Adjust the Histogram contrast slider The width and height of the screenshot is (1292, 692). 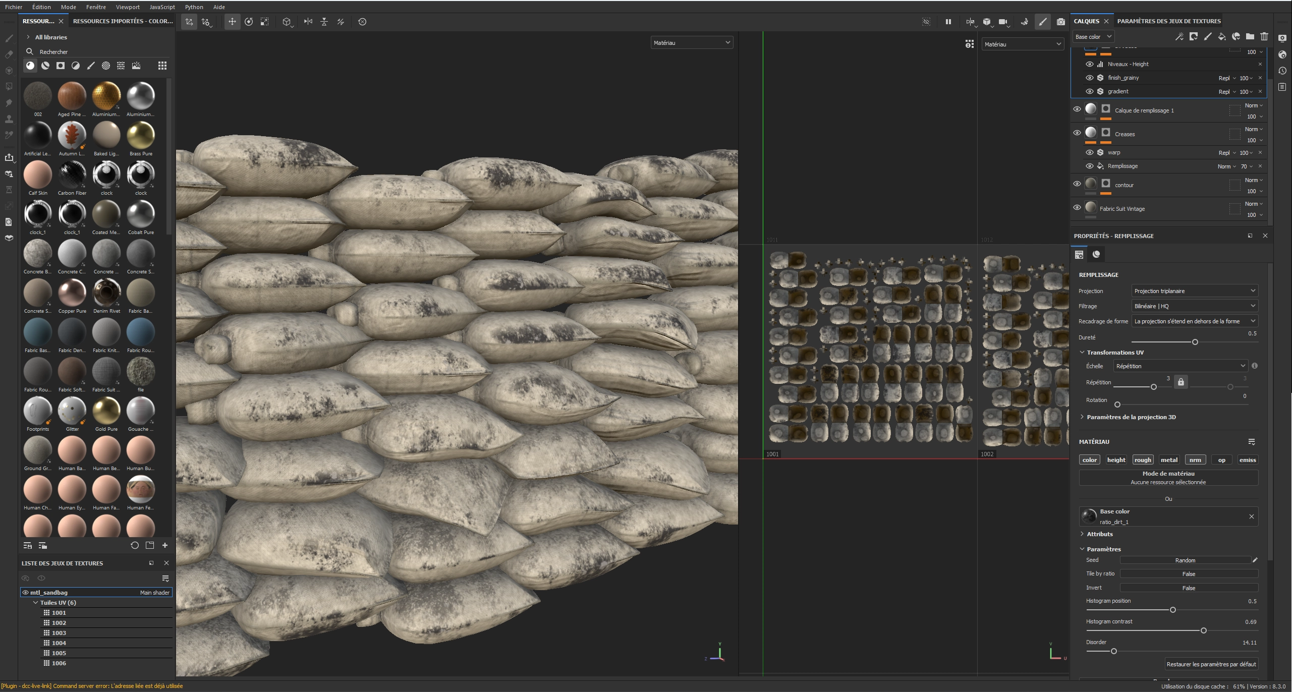(1203, 630)
